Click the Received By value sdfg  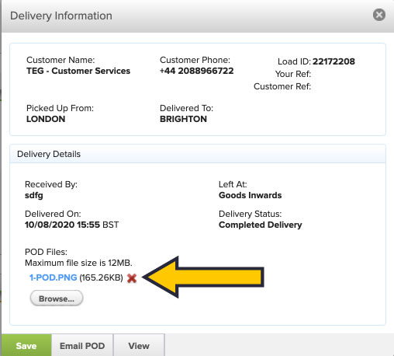34,195
